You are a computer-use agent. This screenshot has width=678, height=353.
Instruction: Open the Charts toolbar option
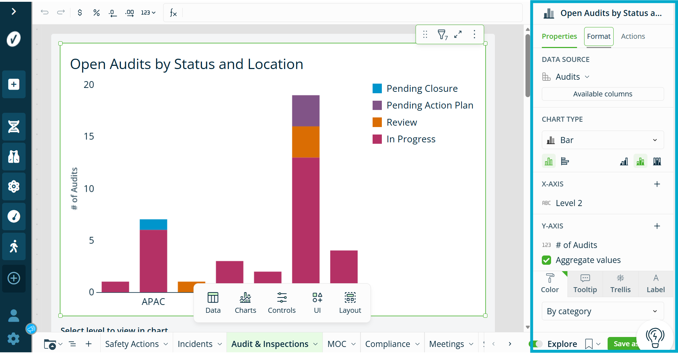245,303
